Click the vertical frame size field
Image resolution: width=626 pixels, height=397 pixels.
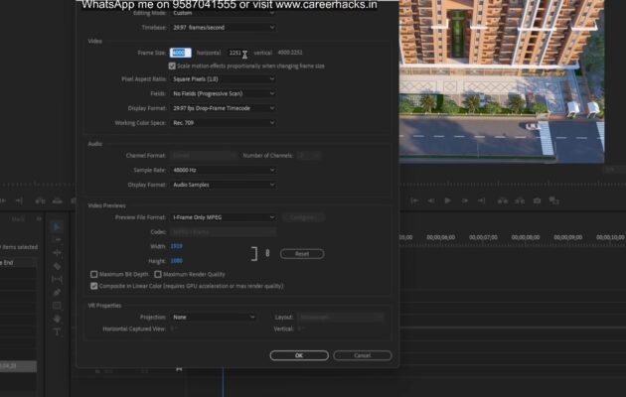(235, 53)
